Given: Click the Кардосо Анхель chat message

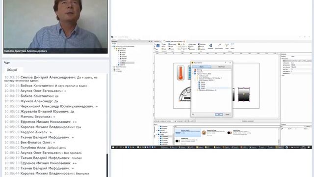Looking at the screenshot, I should point(28,132).
